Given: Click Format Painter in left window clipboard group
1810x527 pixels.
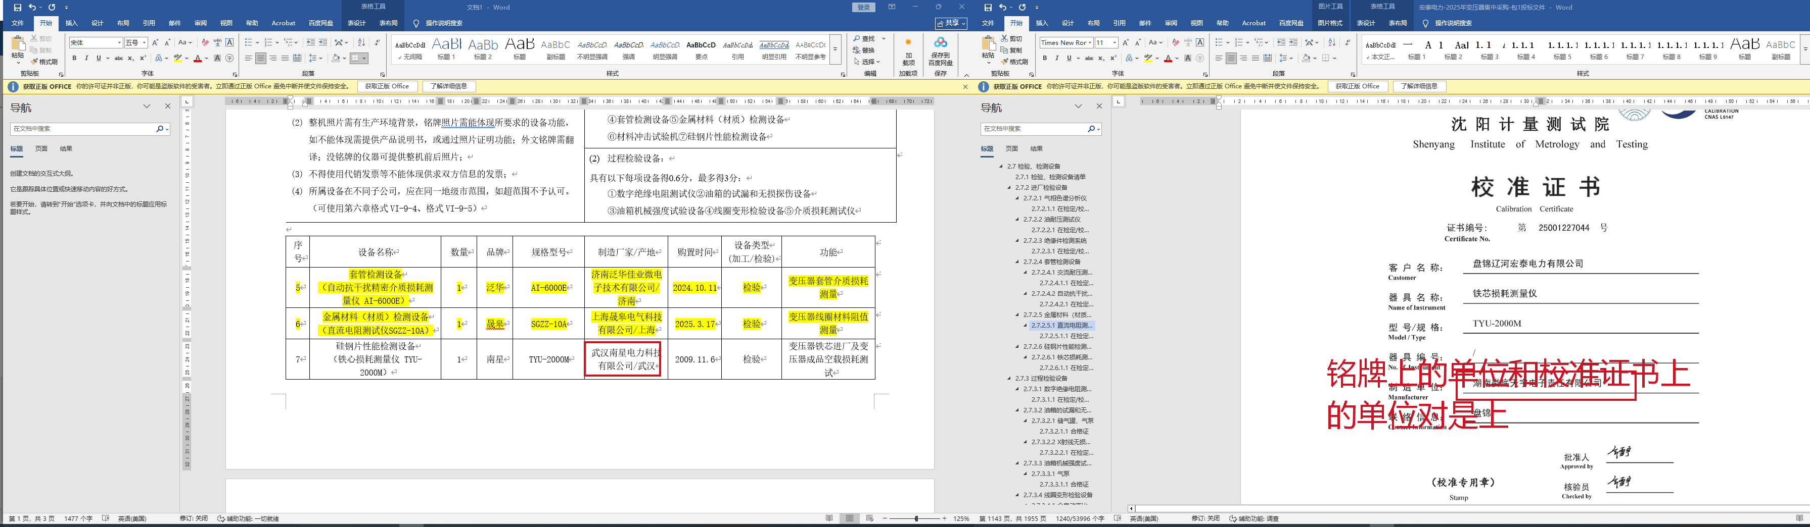Looking at the screenshot, I should 44,62.
